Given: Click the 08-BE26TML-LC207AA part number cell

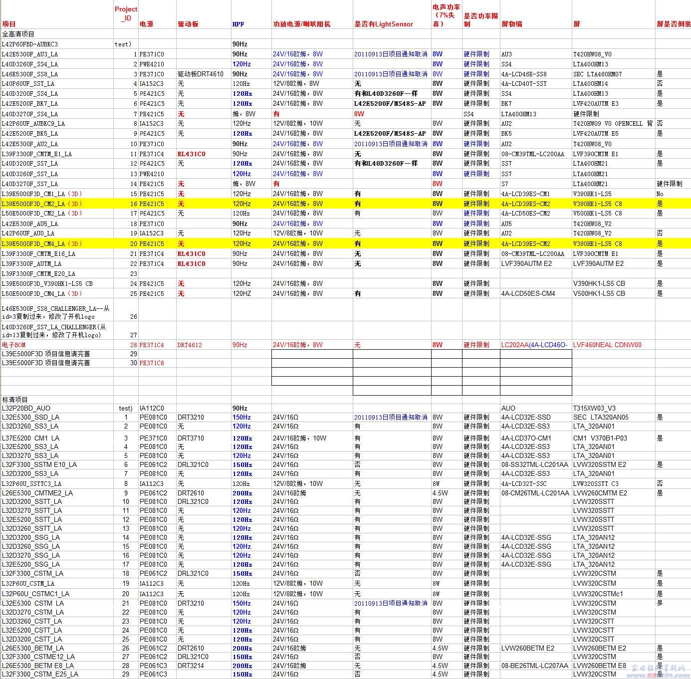Looking at the screenshot, I should tap(536, 666).
